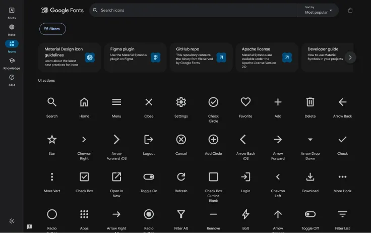371x233 pixels.
Task: Pick the Download icon
Action: pyautogui.click(x=310, y=177)
